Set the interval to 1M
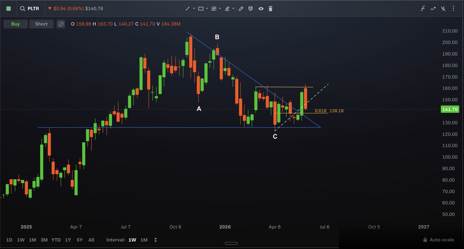The height and width of the screenshot is (249, 464). tap(144, 240)
